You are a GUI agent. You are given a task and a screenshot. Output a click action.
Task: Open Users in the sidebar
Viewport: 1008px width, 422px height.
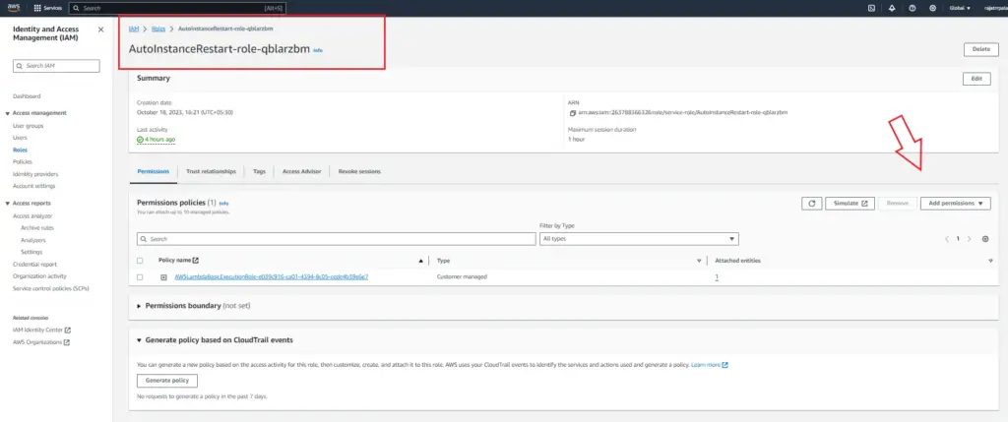(20, 138)
